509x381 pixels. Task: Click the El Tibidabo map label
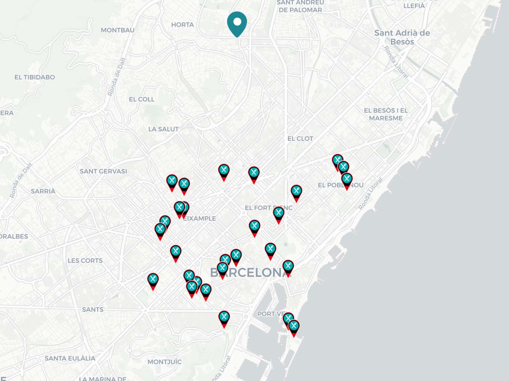35,77
